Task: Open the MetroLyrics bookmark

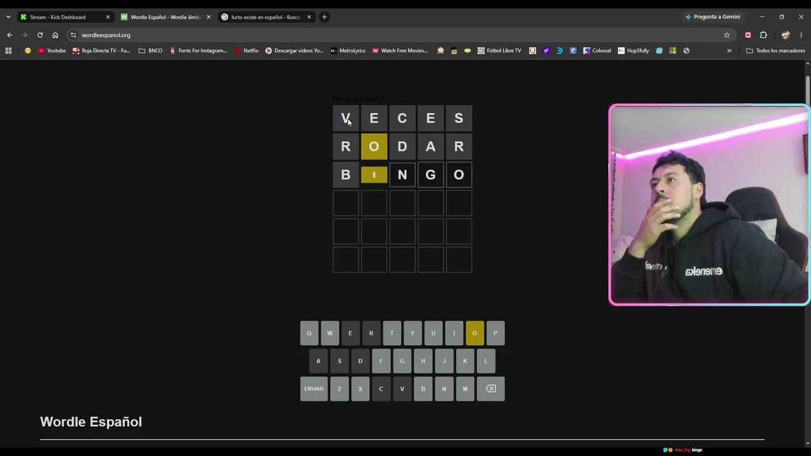Action: click(x=348, y=51)
